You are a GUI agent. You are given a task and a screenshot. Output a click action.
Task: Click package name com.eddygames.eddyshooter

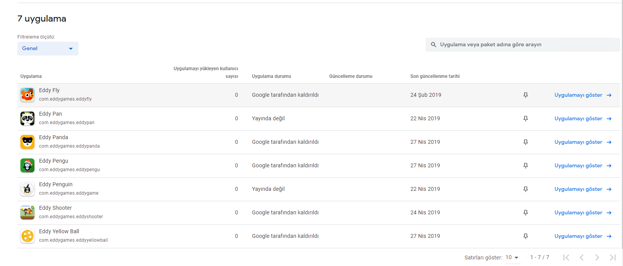click(71, 217)
